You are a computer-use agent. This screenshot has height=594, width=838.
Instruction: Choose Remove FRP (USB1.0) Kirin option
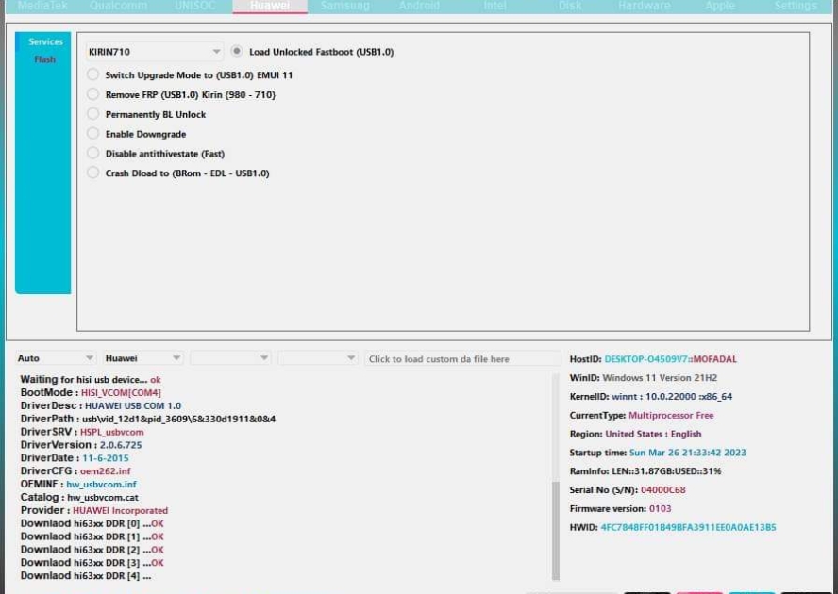[92, 94]
